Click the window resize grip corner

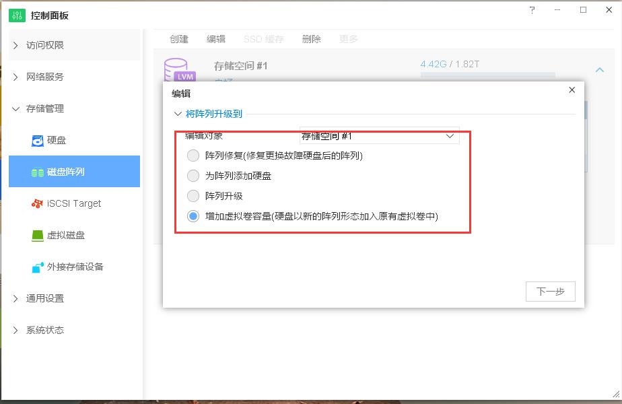(x=616, y=394)
